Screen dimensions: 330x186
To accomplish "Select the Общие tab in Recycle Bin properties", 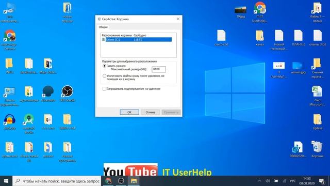I will [x=103, y=27].
